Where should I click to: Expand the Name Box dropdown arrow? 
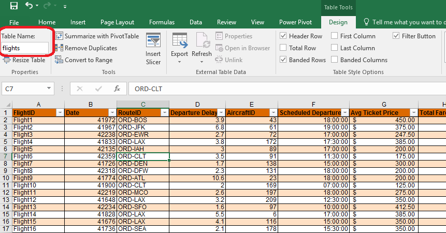coord(49,89)
